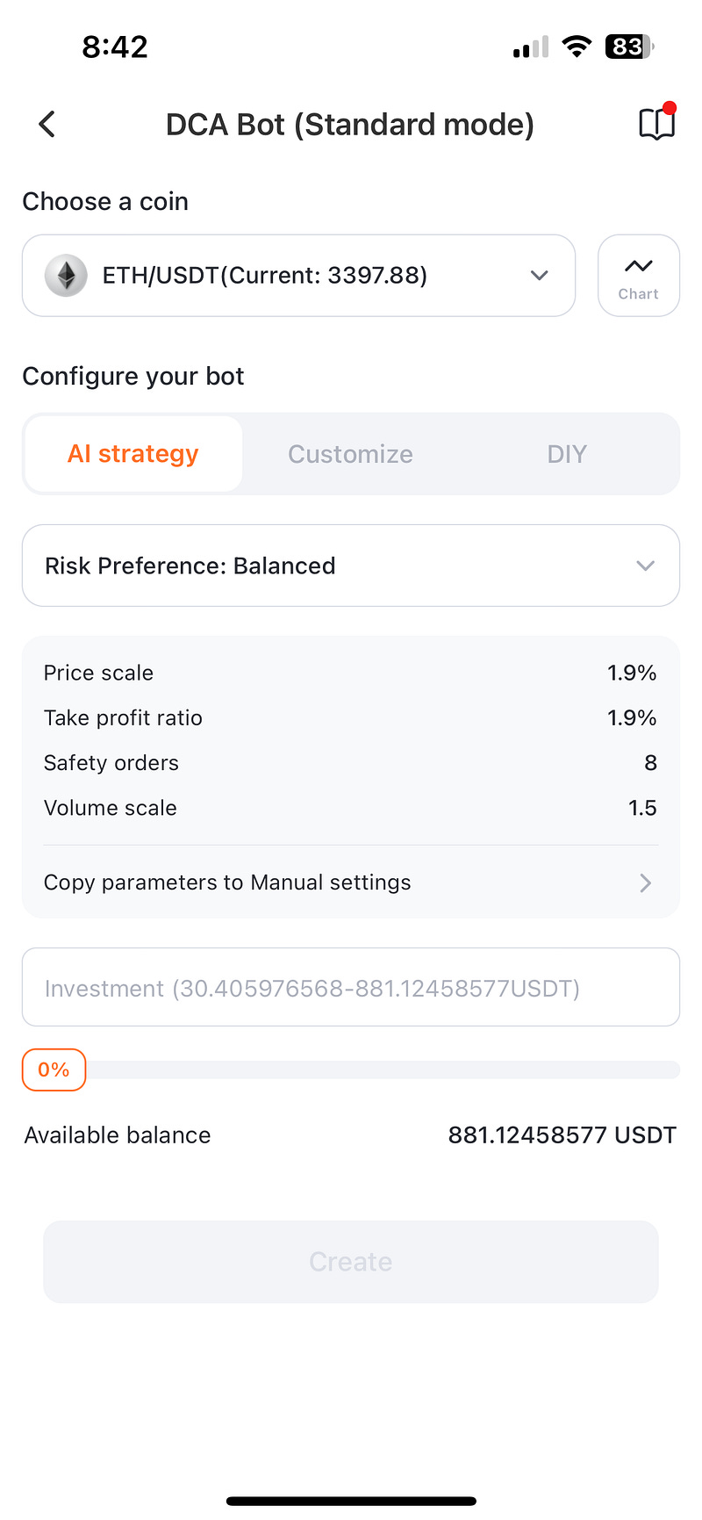The width and height of the screenshot is (702, 1520).
Task: Tap the available balance 881.12458577 USDT
Action: 562,1135
